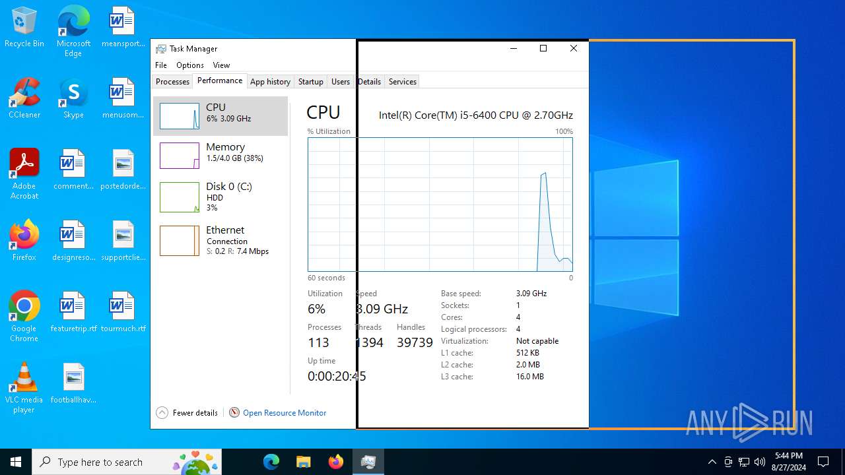Select the featuretrip.rtf file icon

(x=73, y=312)
